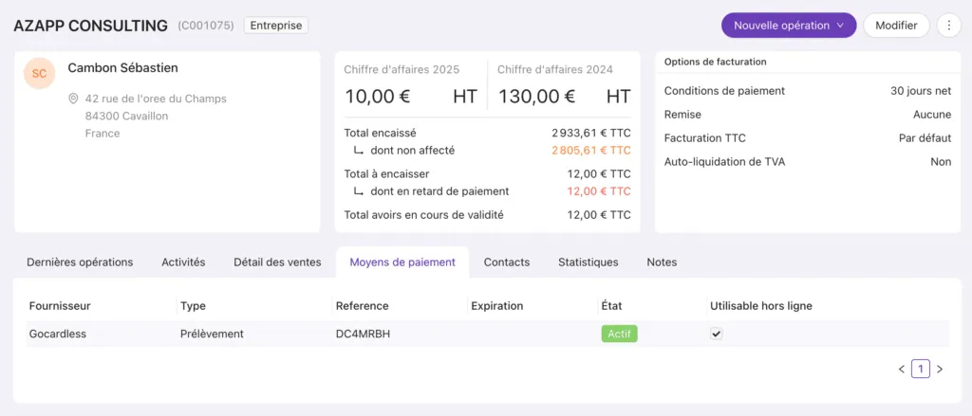The width and height of the screenshot is (972, 416).
Task: Expand the Nouvelle opération dropdown
Action: pyautogui.click(x=789, y=26)
